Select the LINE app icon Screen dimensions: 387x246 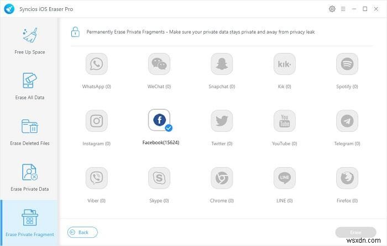pyautogui.click(x=285, y=178)
